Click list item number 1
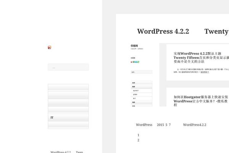The width and height of the screenshot is (229, 153). 138,135
